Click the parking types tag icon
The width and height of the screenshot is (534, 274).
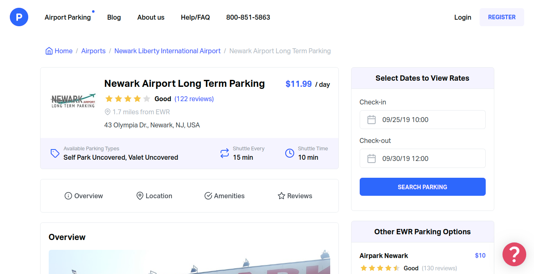pos(55,153)
